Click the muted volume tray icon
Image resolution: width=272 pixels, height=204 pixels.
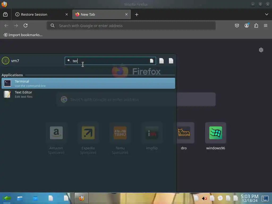click(204, 198)
